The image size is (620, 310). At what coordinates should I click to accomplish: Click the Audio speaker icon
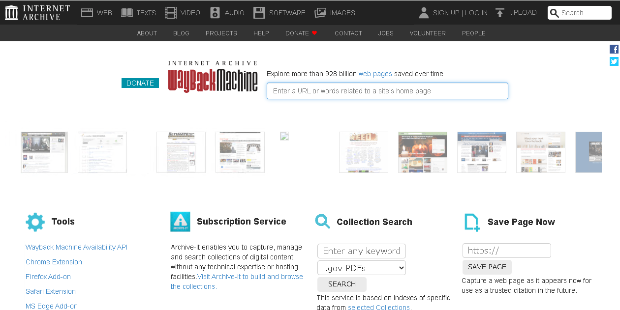(x=215, y=13)
